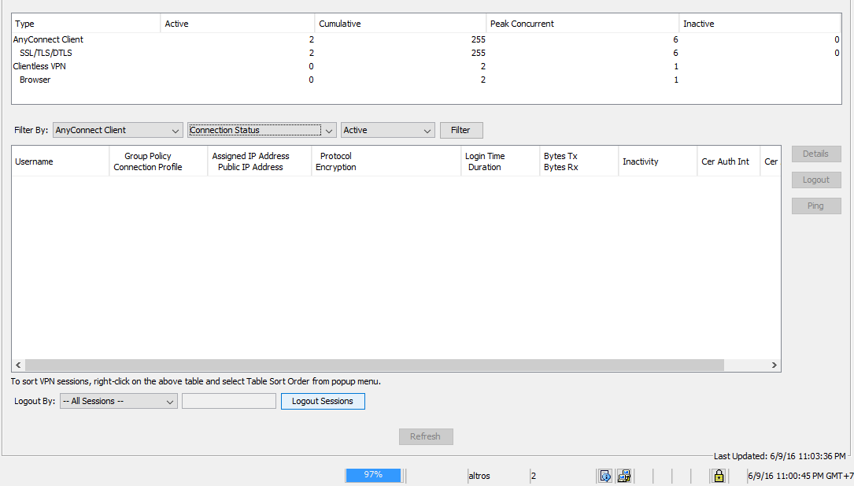The height and width of the screenshot is (486, 854).
Task: Click the device information status bar icon
Action: 605,476
